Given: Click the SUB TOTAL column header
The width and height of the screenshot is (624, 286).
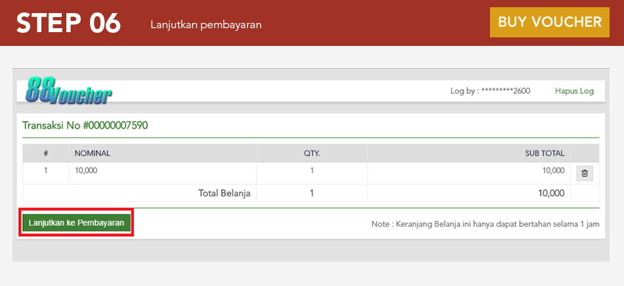Looking at the screenshot, I should pos(544,153).
